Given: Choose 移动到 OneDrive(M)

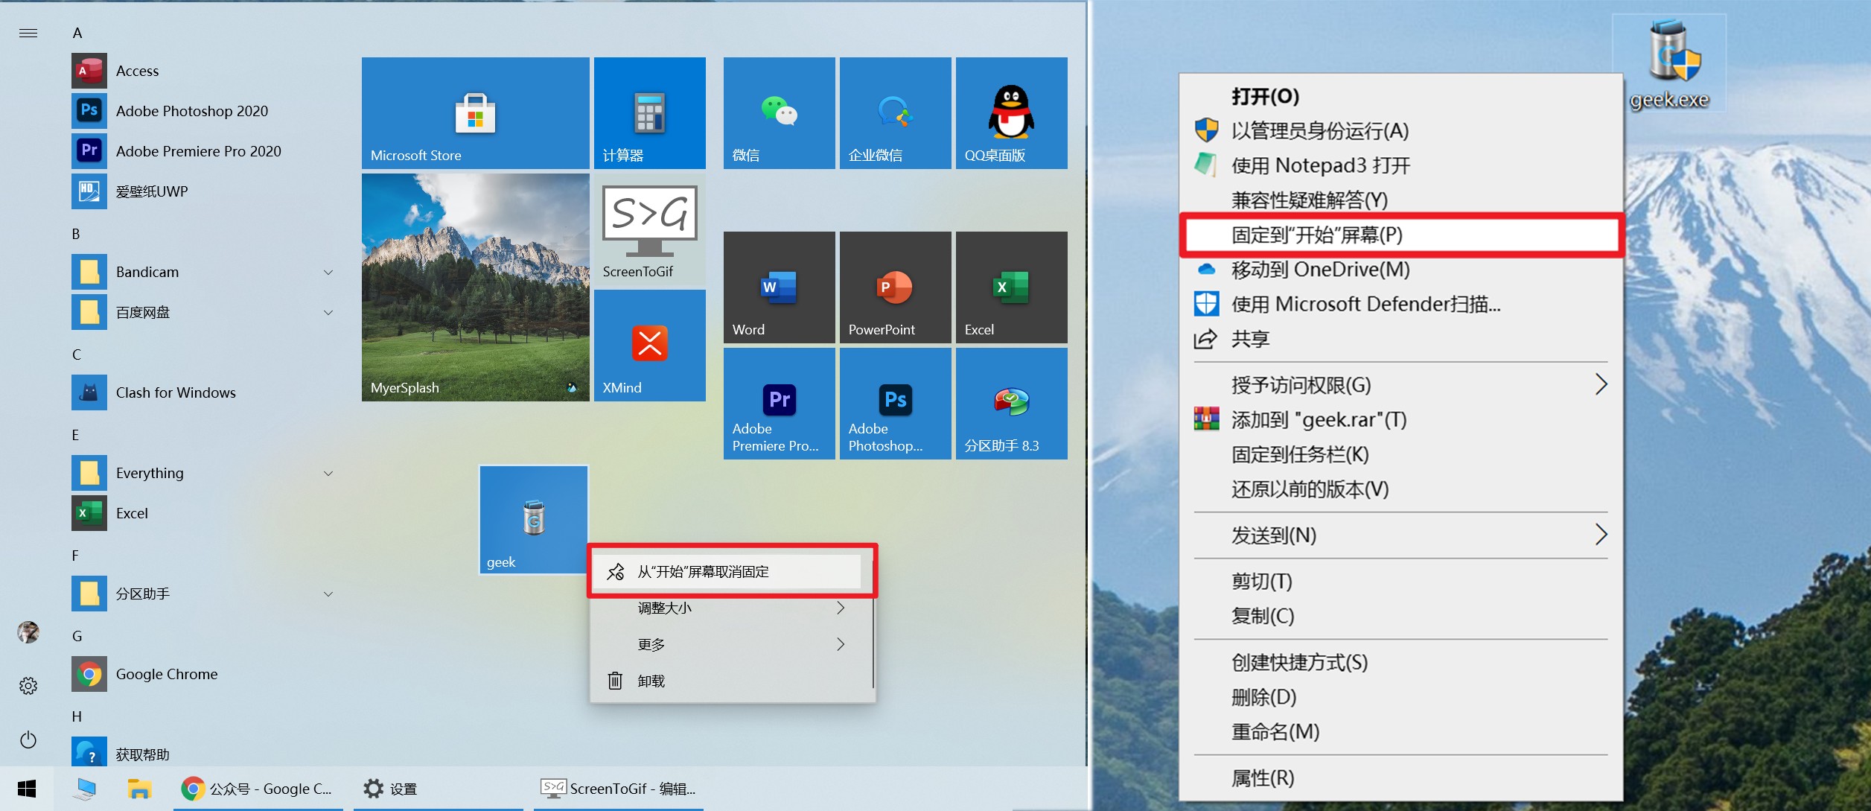Looking at the screenshot, I should point(1400,269).
